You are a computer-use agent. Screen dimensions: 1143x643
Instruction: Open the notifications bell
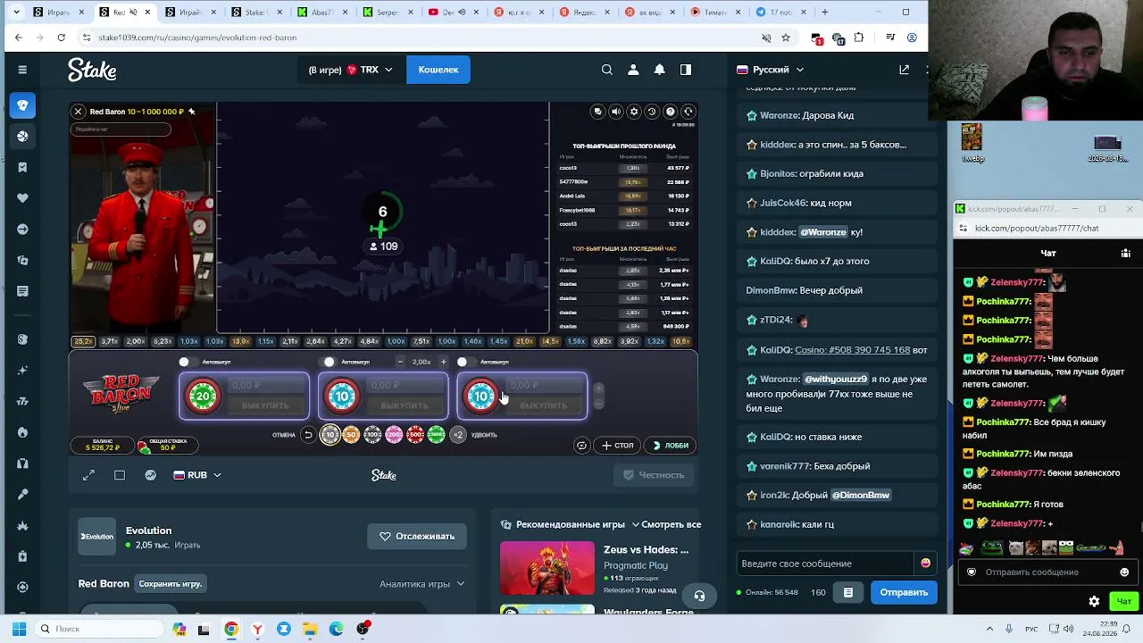click(x=660, y=70)
